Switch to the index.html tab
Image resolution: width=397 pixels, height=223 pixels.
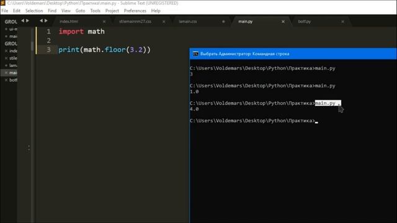[x=69, y=22]
